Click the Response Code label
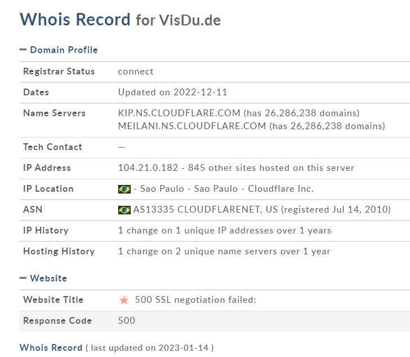The width and height of the screenshot is (410, 357). (57, 320)
